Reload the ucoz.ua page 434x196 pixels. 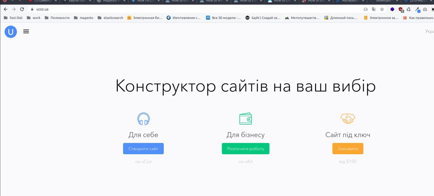coord(22,9)
